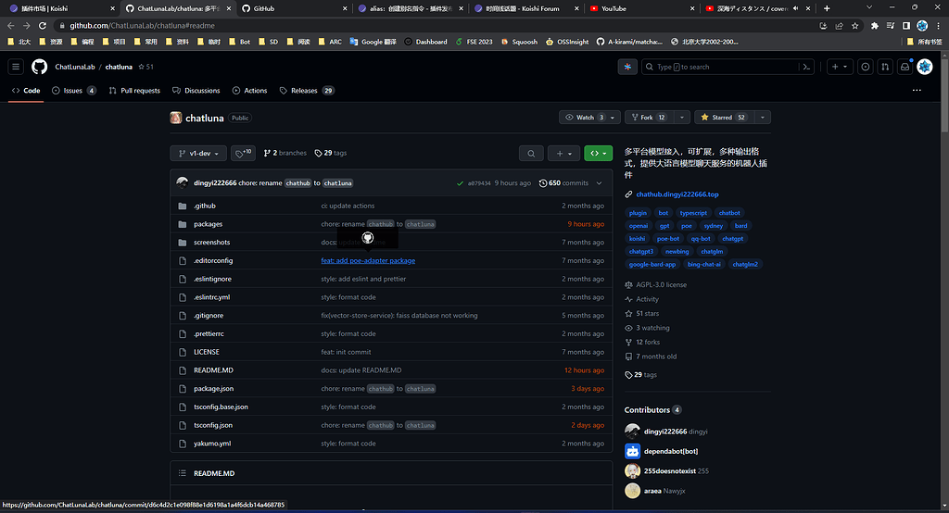Open the browser tab search chevron

point(869,7)
